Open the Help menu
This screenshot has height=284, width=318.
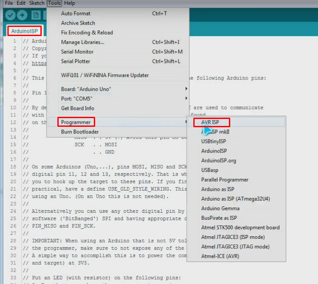(x=70, y=3)
